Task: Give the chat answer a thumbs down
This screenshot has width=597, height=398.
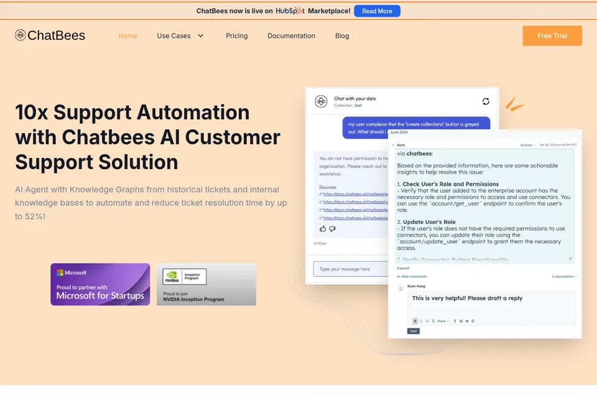Action: coord(332,229)
